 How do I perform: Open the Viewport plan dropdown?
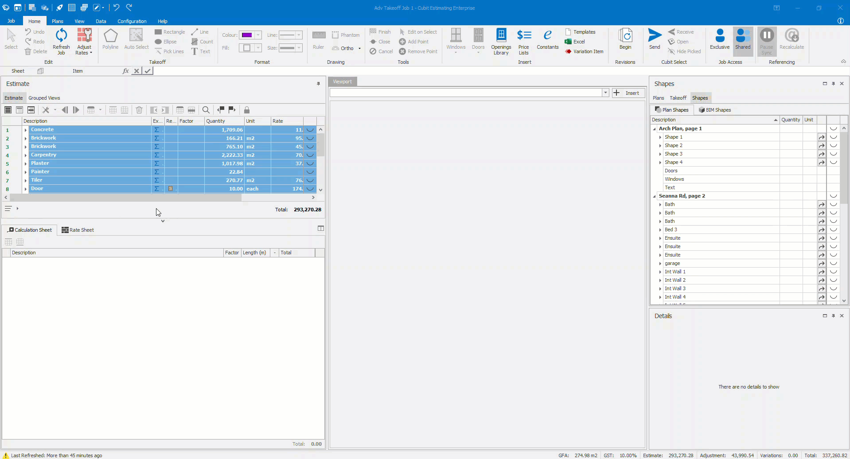[x=605, y=93]
